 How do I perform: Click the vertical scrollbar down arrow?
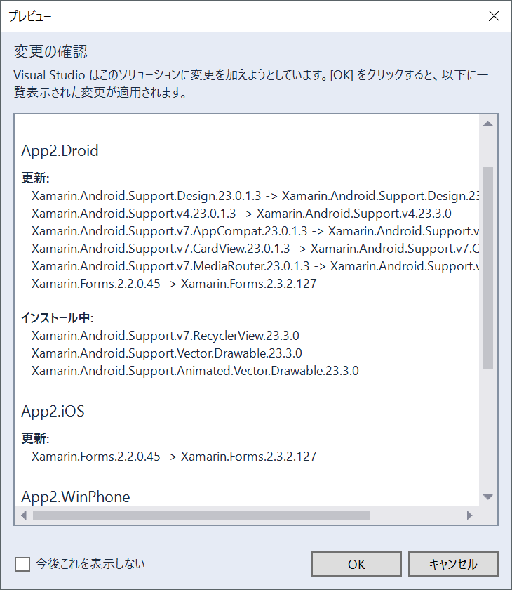point(487,497)
